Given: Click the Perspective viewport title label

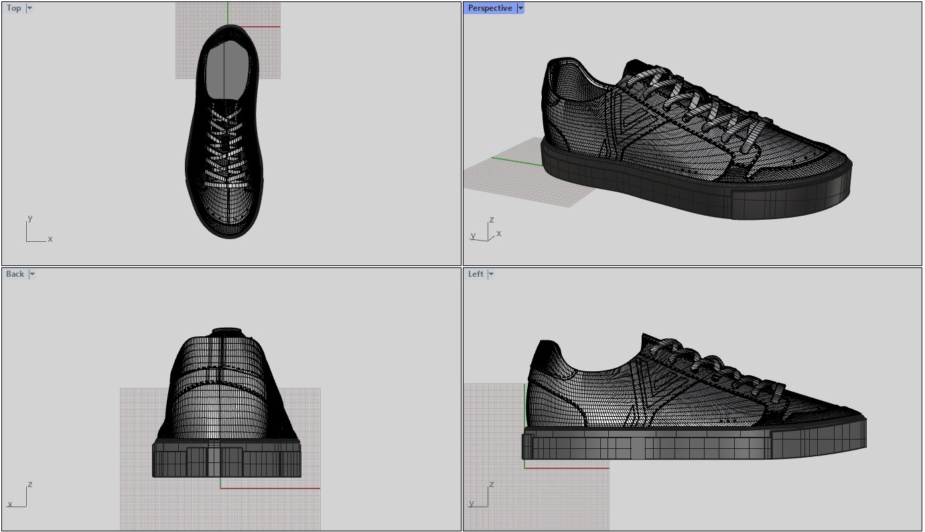Looking at the screenshot, I should 490,8.
